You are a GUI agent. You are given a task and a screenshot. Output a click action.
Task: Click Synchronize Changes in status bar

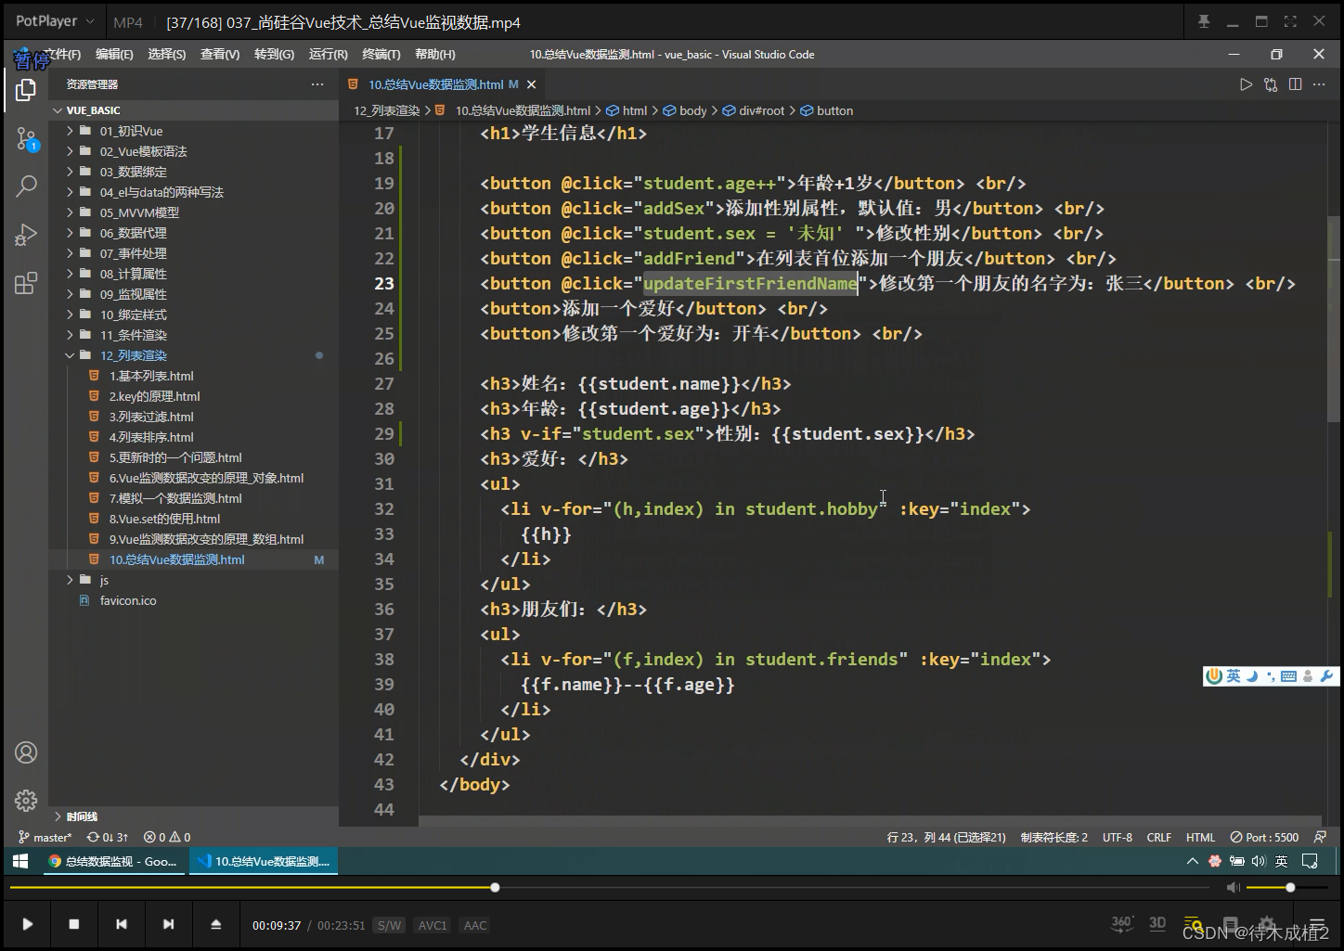click(108, 837)
